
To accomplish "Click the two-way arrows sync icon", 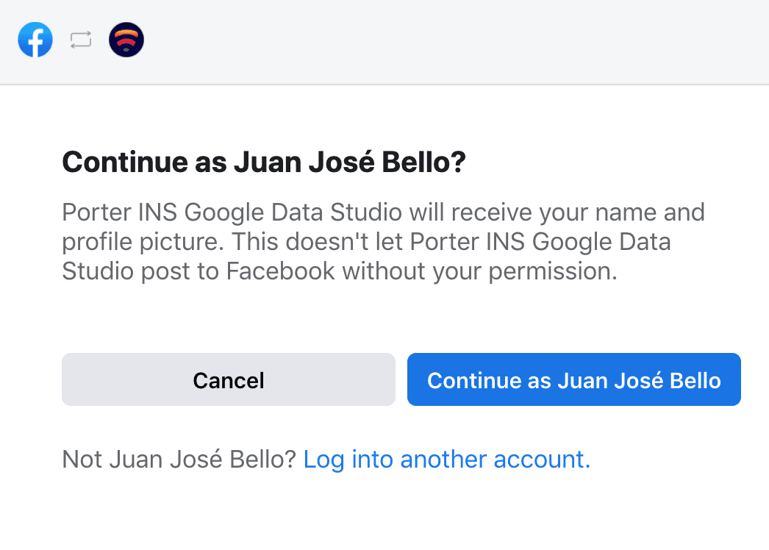I will [81, 40].
